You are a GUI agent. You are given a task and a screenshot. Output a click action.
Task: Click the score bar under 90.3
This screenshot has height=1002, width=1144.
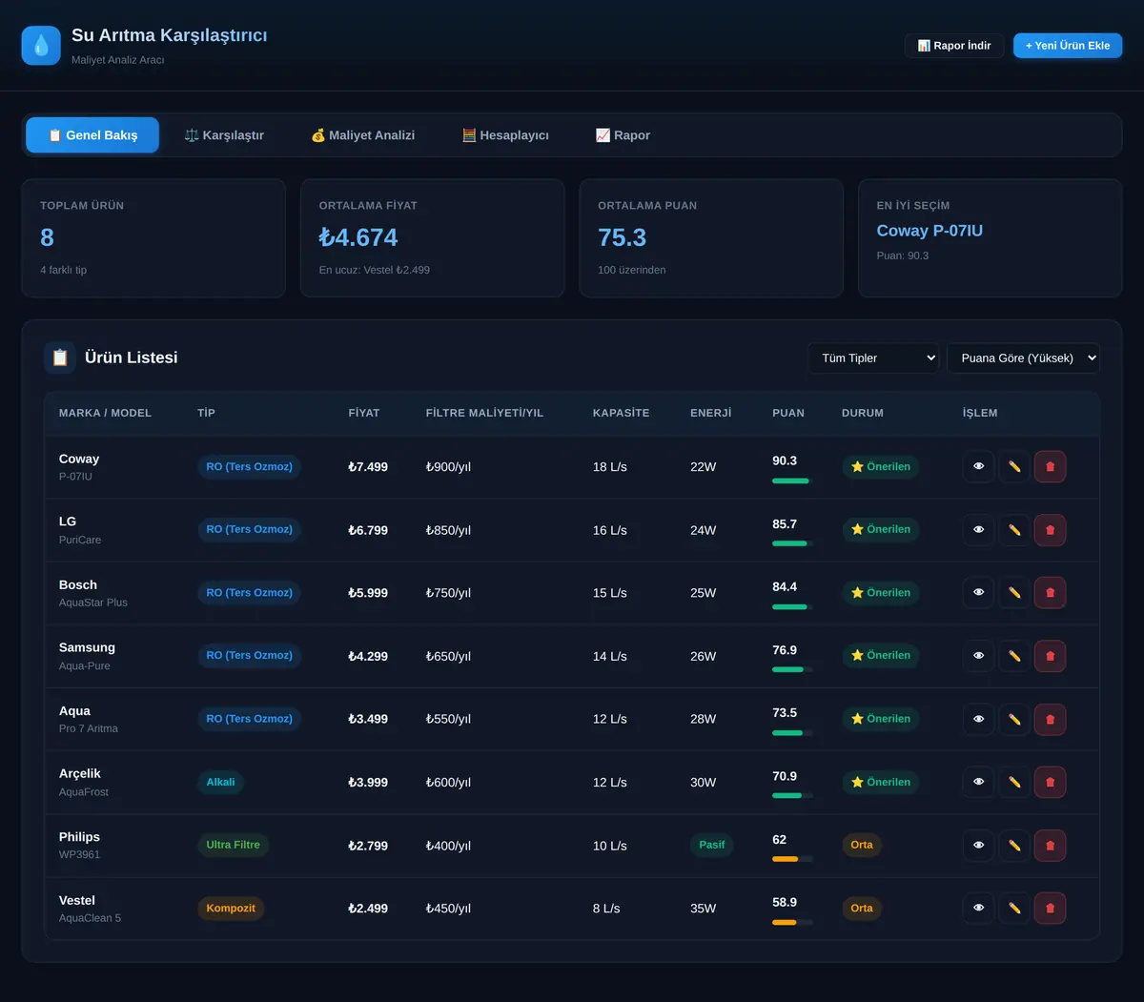point(792,481)
